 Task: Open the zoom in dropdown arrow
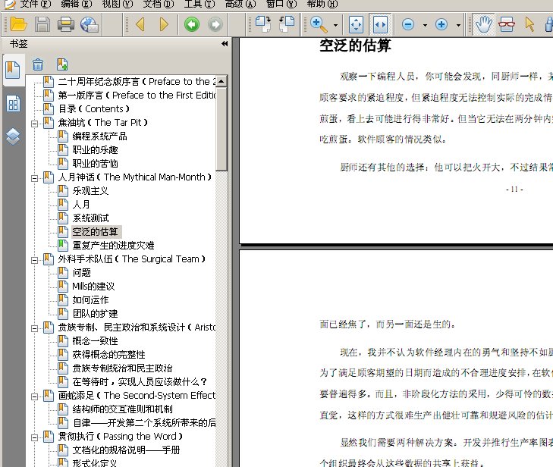458,25
